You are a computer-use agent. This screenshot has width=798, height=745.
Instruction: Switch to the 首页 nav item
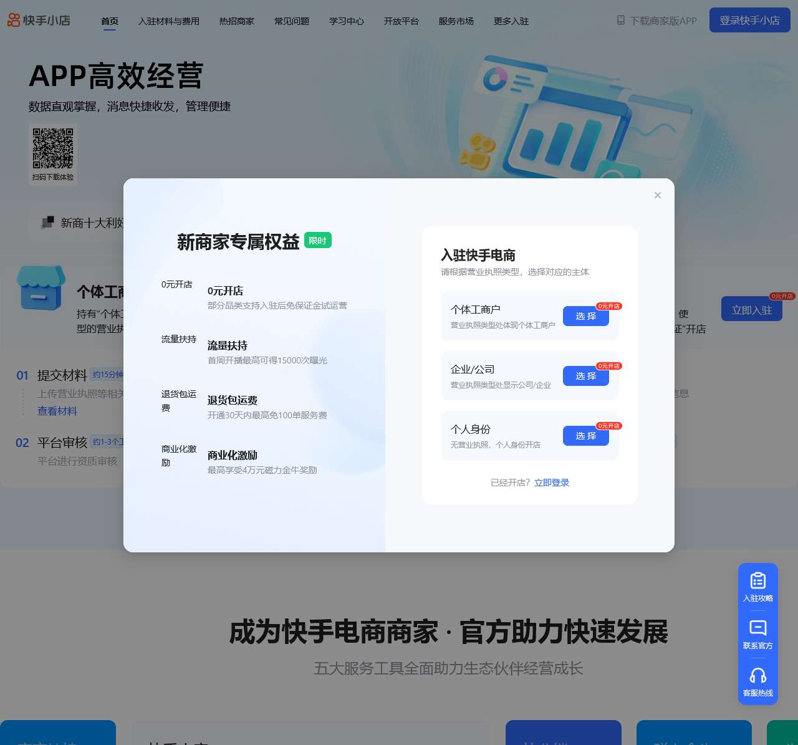[109, 21]
